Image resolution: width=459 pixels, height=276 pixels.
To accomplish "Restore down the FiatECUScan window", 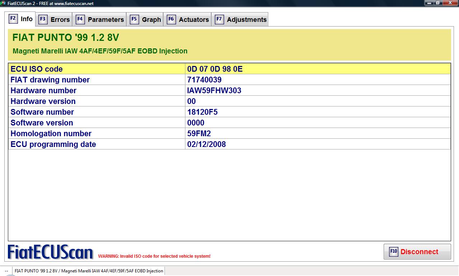I will 438,3.
